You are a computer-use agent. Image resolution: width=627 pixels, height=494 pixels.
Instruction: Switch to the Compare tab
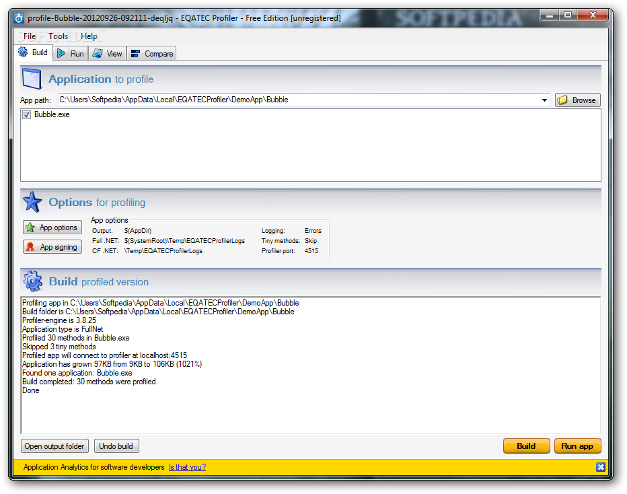click(151, 54)
